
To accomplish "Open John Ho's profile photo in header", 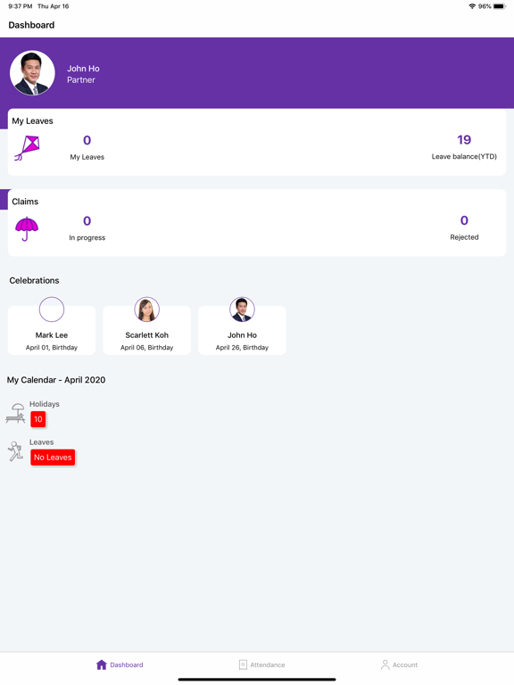I will point(32,73).
